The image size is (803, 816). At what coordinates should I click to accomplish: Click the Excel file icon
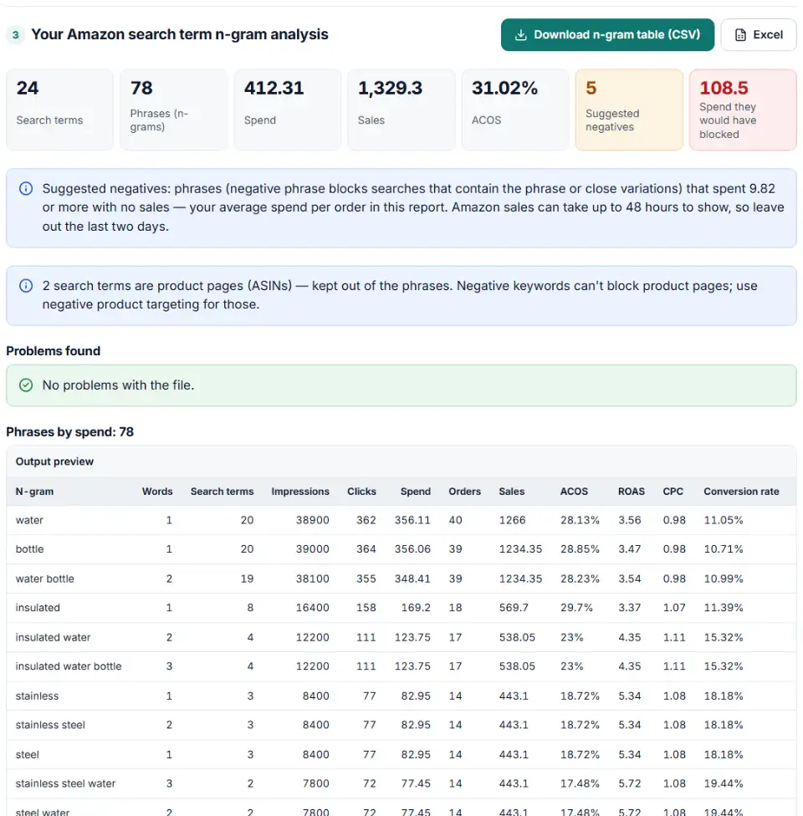[740, 35]
